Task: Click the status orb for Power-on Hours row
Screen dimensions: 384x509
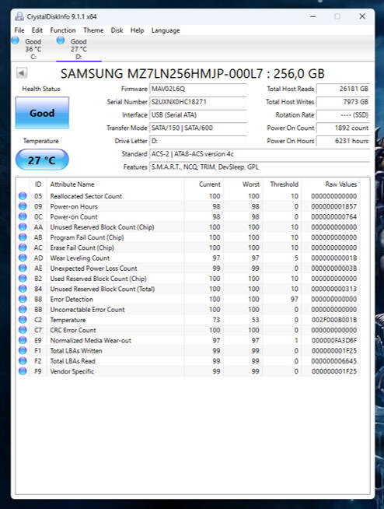Action: 23,206
